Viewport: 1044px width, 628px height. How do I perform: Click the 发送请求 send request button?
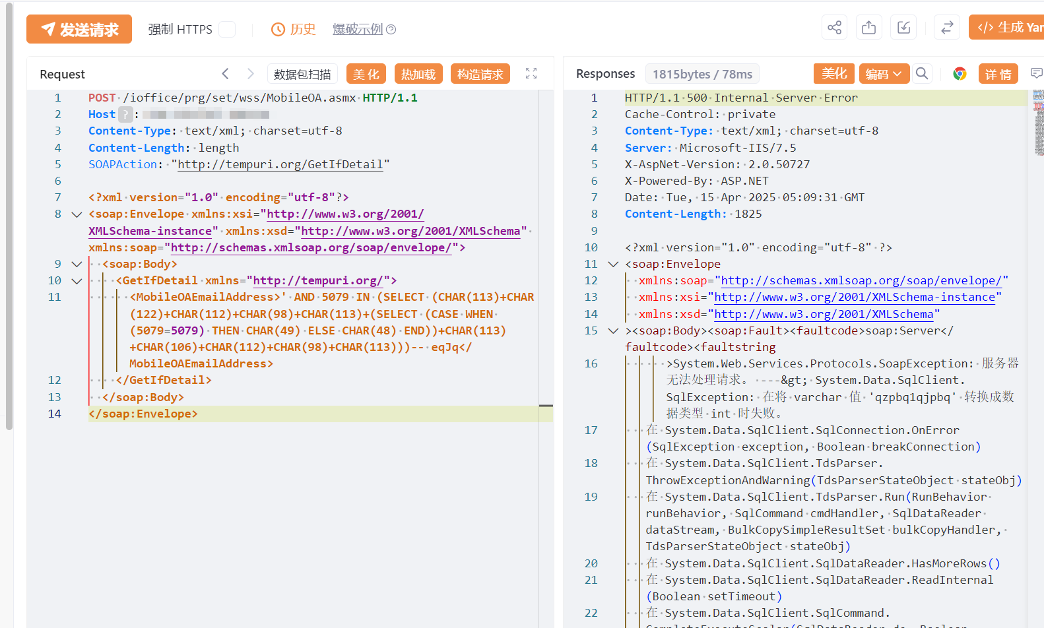79,29
